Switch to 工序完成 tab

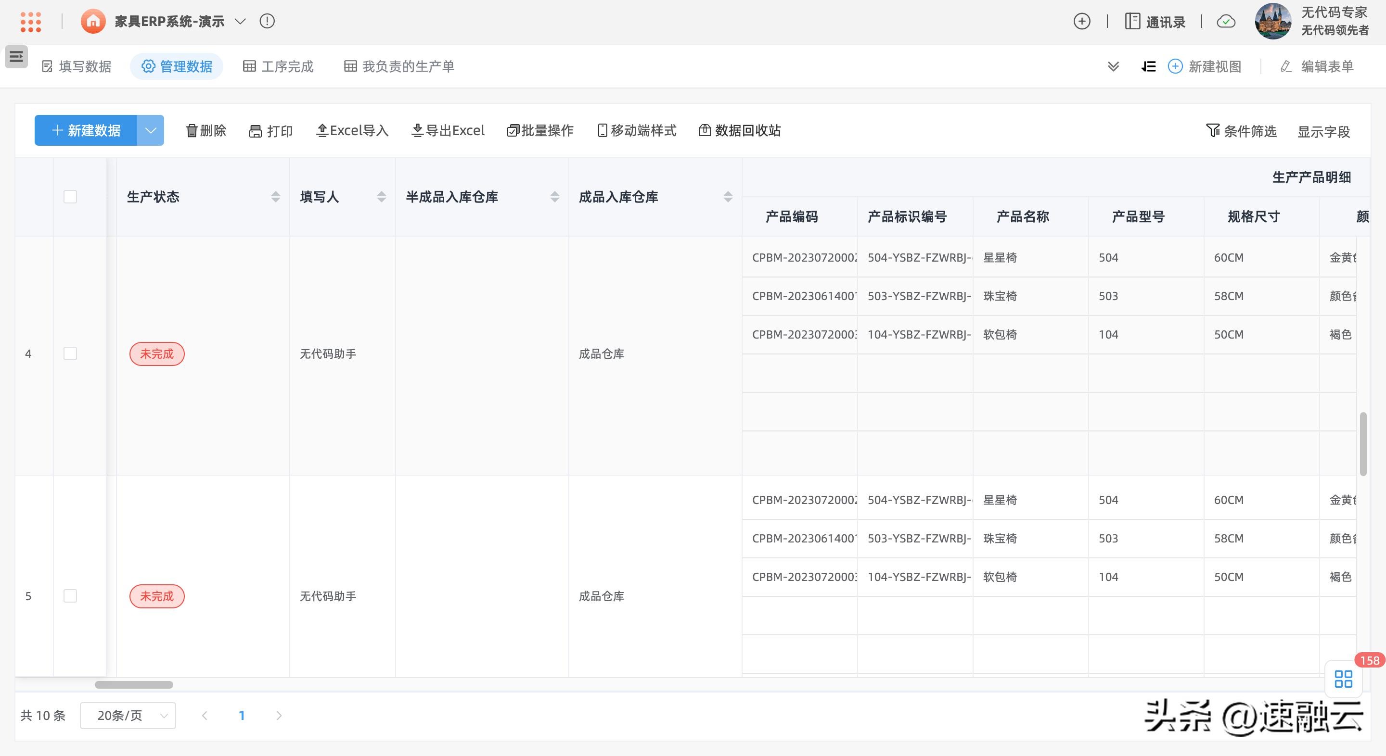coord(278,67)
